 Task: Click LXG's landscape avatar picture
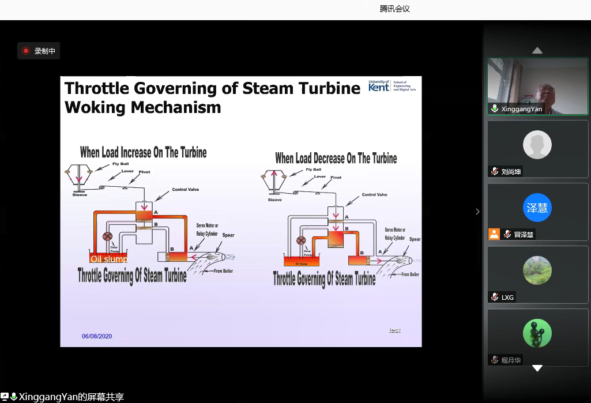click(x=537, y=270)
